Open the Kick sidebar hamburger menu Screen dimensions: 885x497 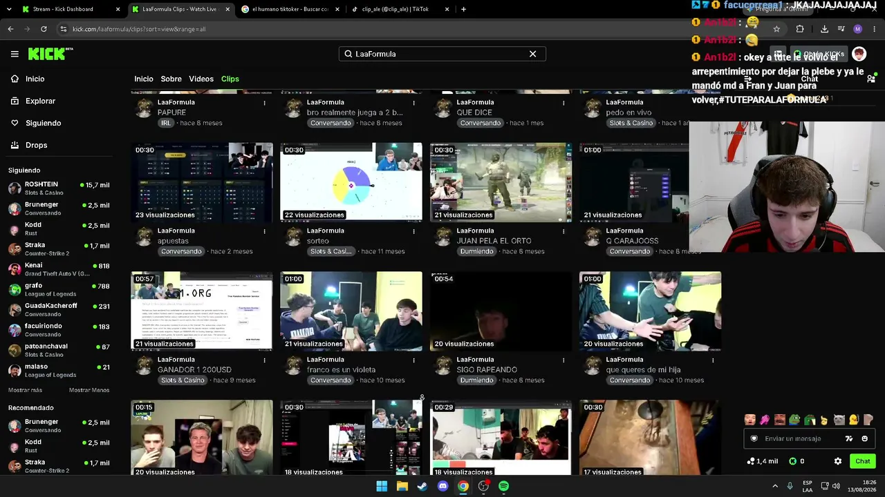15,54
